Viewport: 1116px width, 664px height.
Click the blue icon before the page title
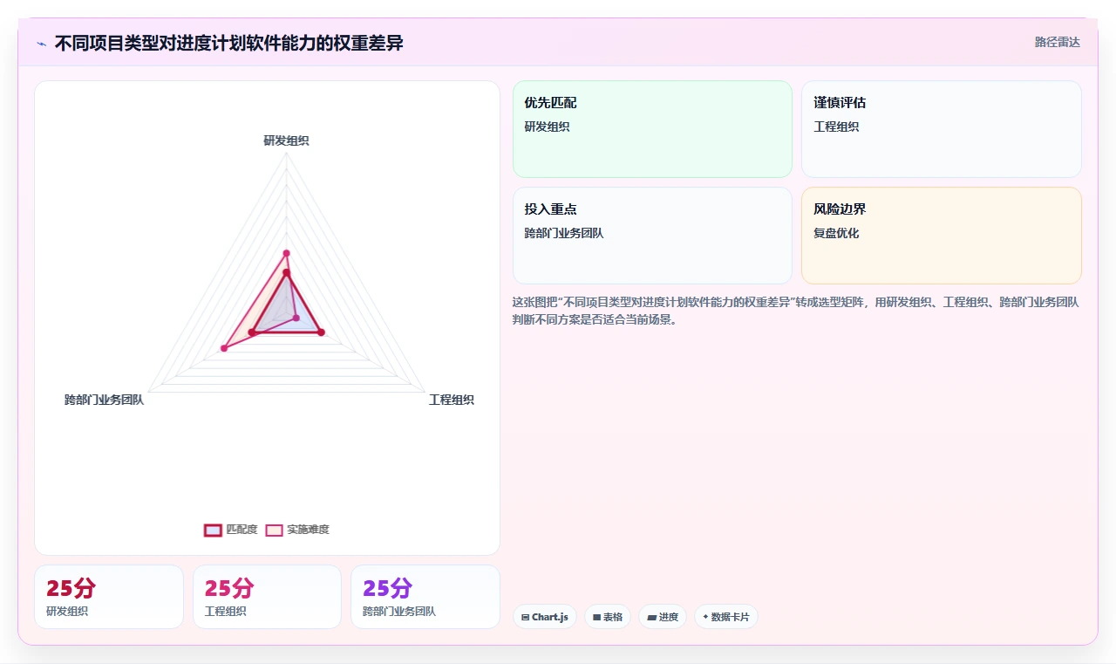41,43
